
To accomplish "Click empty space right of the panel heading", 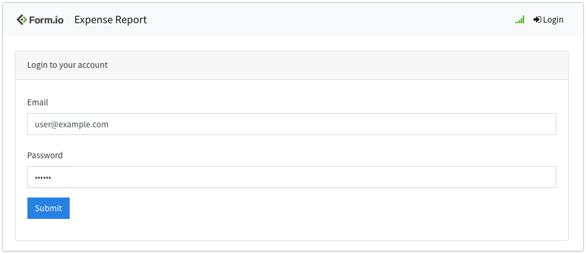I will (357, 65).
